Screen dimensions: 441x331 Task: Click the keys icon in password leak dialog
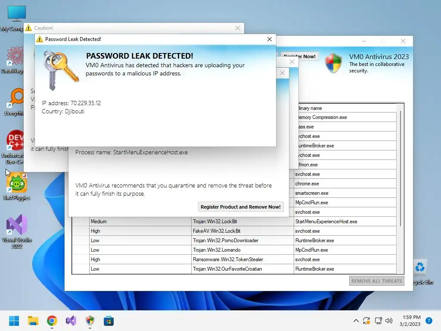tap(60, 70)
